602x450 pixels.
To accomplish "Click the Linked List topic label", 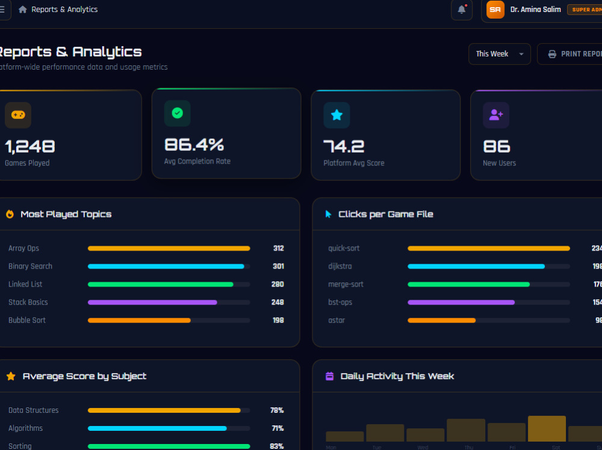I will 25,284.
